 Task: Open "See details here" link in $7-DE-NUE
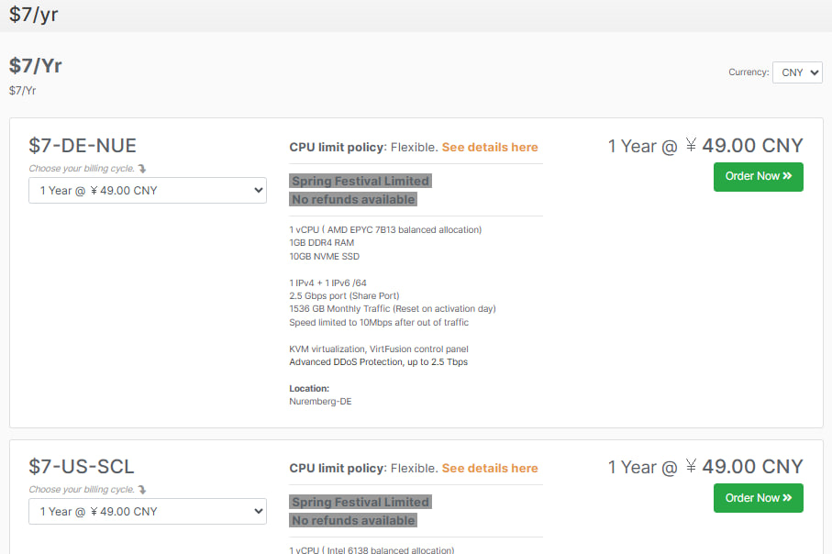pos(490,147)
